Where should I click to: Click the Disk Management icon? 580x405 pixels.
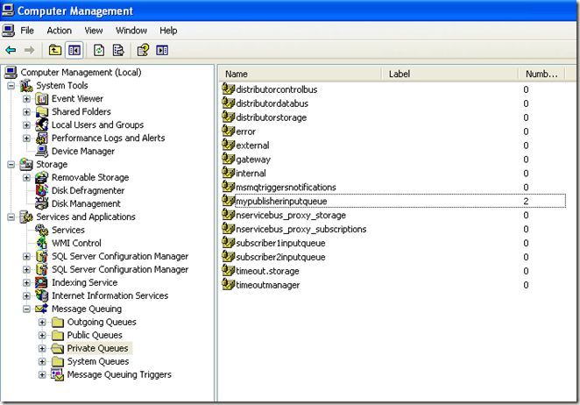(42, 203)
